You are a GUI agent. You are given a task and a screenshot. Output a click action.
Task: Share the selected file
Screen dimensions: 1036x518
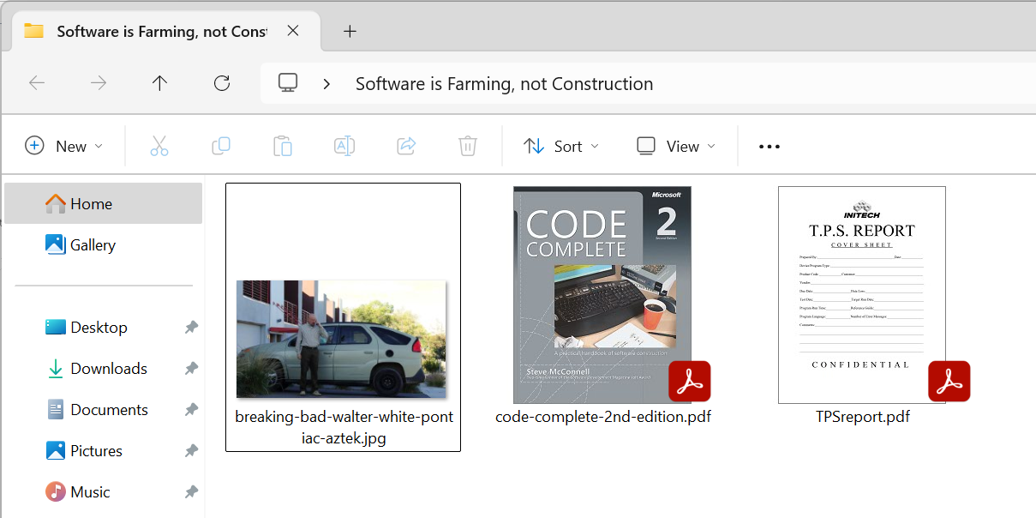pos(406,146)
